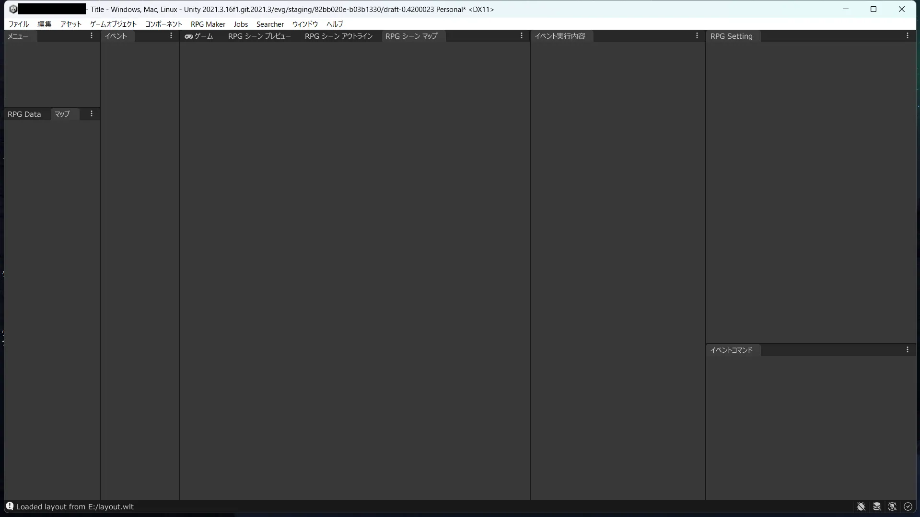Toggle the cache server status icon

click(877, 506)
